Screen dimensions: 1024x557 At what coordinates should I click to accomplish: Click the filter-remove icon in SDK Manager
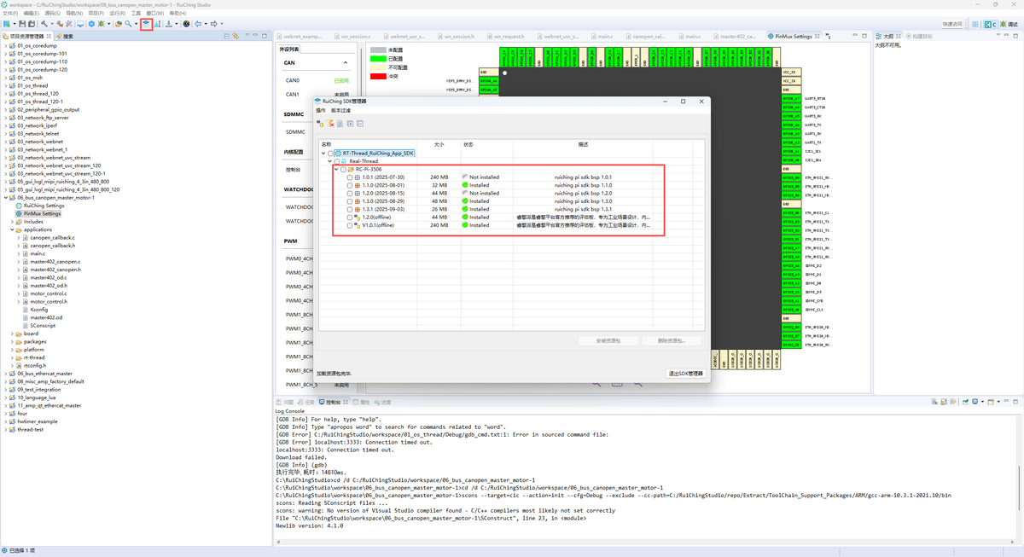click(331, 124)
